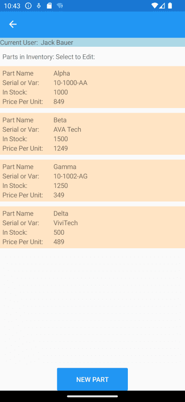Tap the Wi-Fi signal status icon
This screenshot has height=402, width=185.
pos(154,6)
